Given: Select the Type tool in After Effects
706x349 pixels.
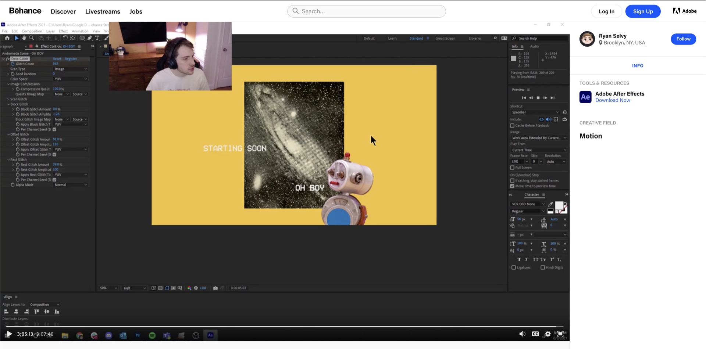Looking at the screenshot, I should coord(97,38).
